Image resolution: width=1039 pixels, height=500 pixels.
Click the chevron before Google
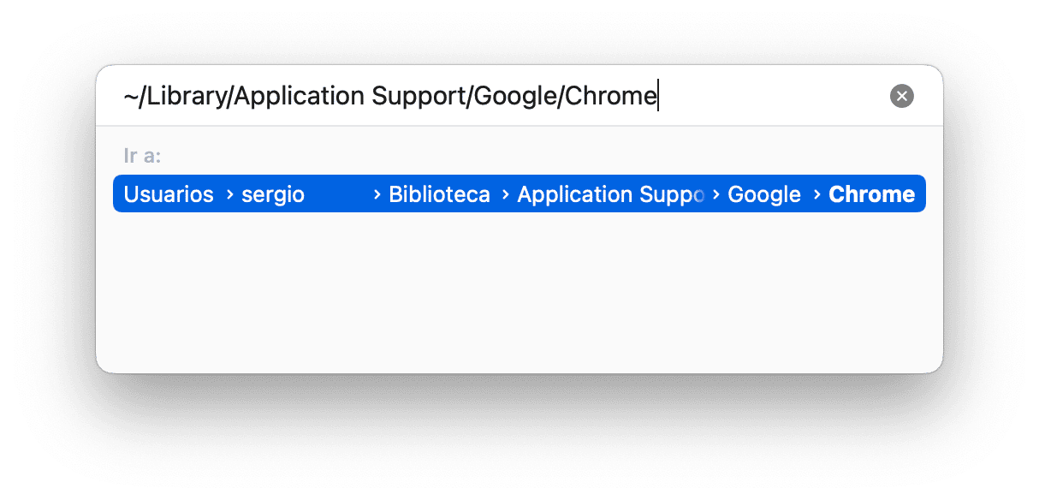pos(716,195)
